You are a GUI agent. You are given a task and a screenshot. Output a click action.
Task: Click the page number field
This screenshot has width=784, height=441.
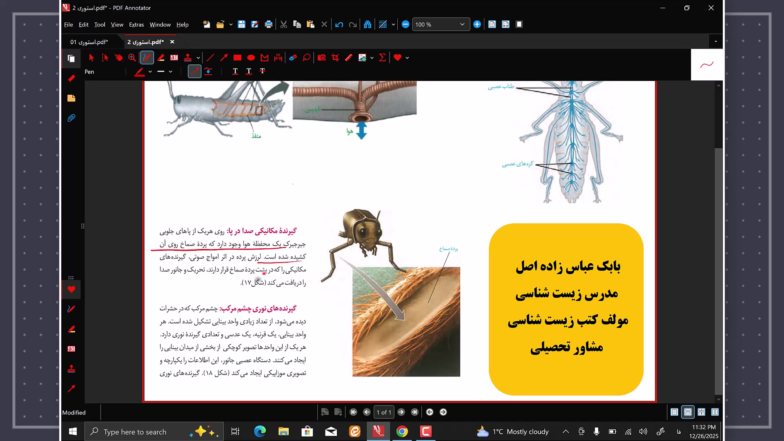tap(383, 412)
